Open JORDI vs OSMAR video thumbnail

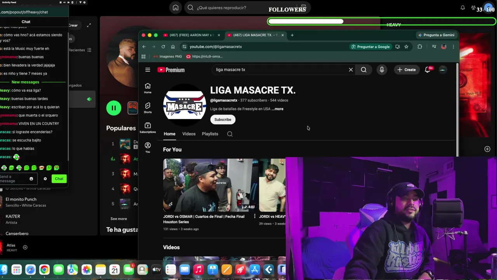pyautogui.click(x=210, y=185)
